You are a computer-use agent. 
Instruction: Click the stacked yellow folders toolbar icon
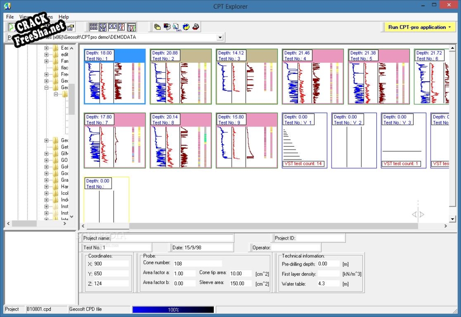[x=157, y=27]
